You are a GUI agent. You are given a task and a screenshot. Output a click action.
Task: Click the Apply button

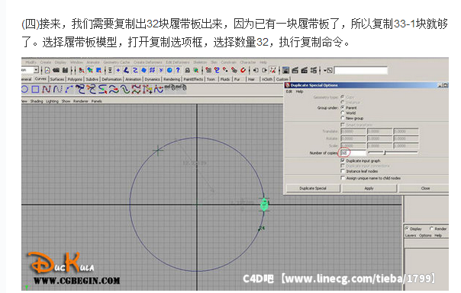point(369,188)
